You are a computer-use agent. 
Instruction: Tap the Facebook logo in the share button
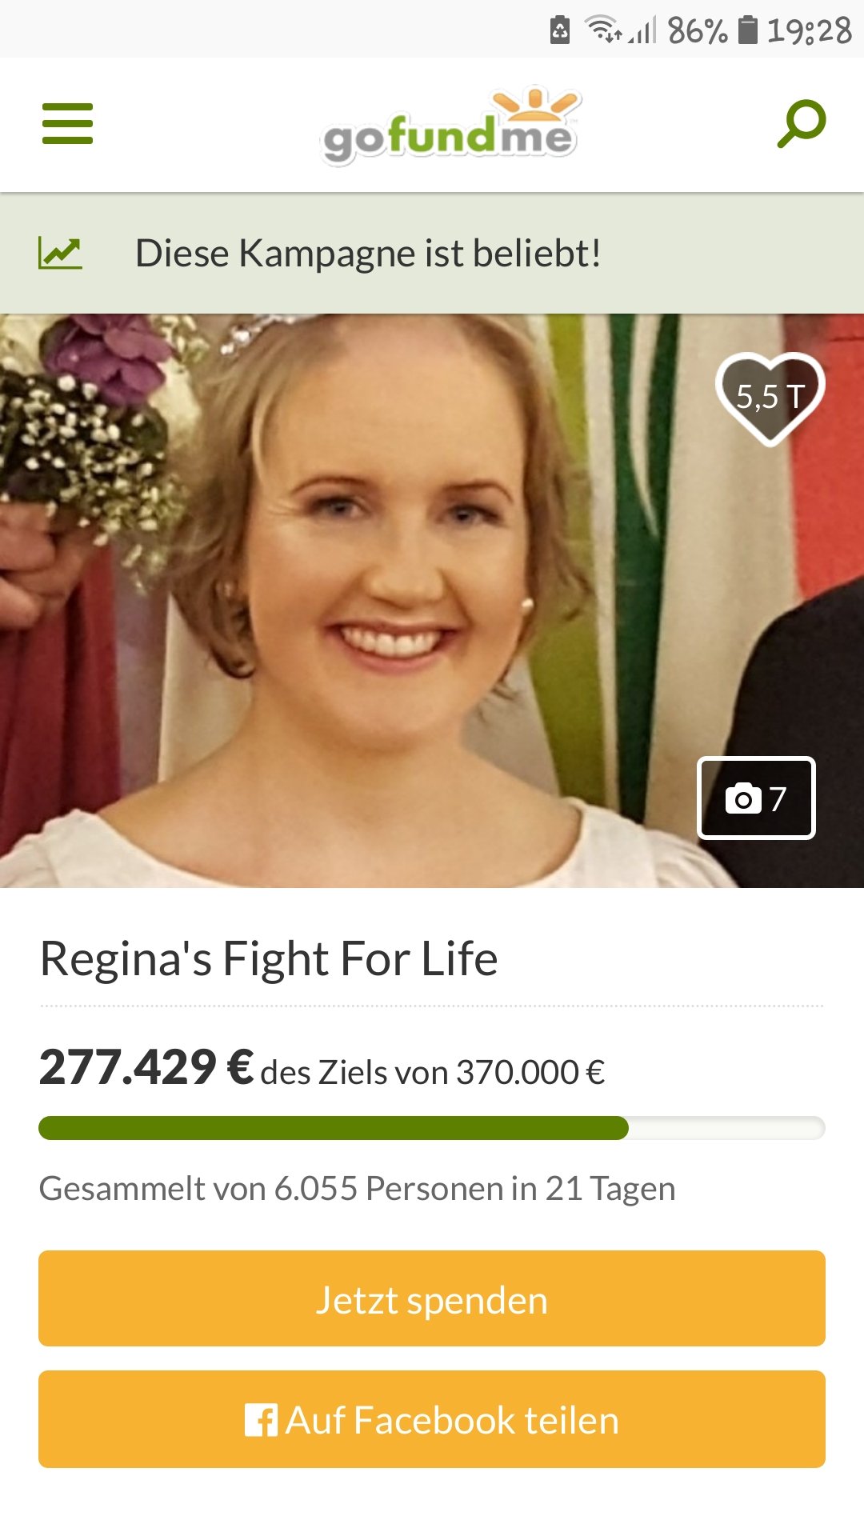[261, 1420]
